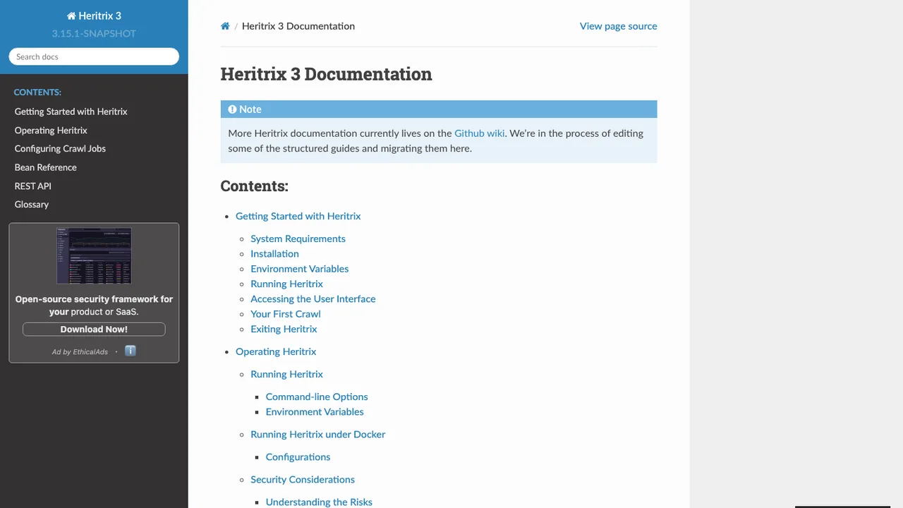
Task: Open REST API in sidebar
Action: click(x=33, y=186)
